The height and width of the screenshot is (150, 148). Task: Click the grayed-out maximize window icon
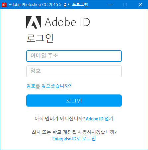click(125, 5)
